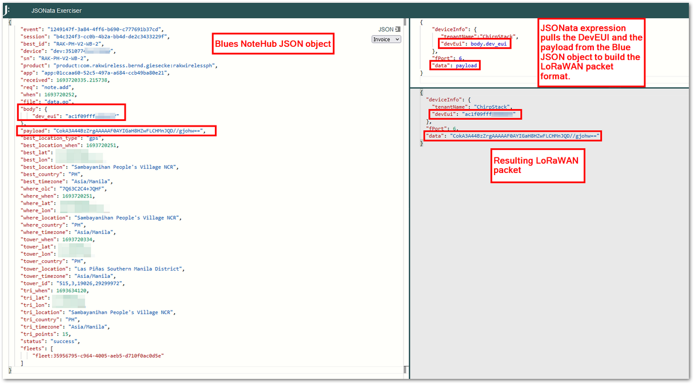694x384 pixels.
Task: Click the "tri_location" line
Action: click(x=98, y=313)
